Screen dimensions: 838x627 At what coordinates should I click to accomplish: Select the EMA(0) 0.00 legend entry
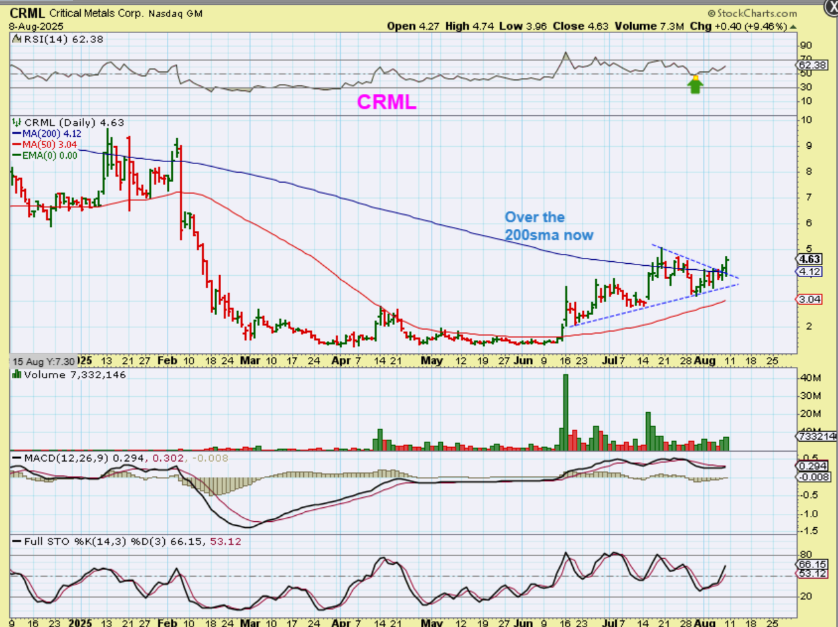click(46, 155)
